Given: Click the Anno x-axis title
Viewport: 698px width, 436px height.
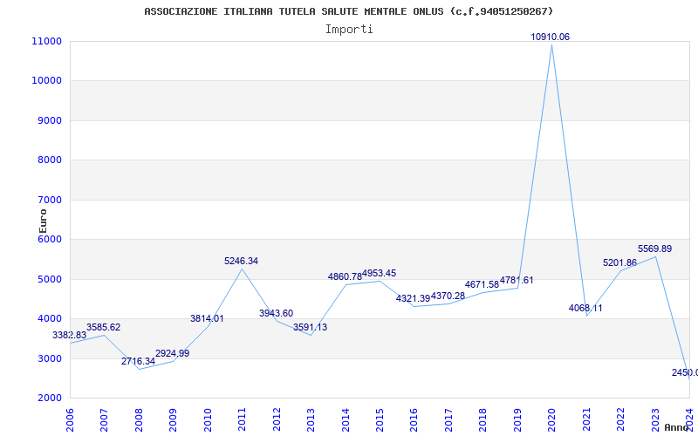Looking at the screenshot, I should (676, 427).
